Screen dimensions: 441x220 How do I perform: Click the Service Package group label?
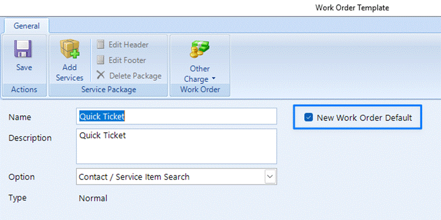tap(108, 90)
